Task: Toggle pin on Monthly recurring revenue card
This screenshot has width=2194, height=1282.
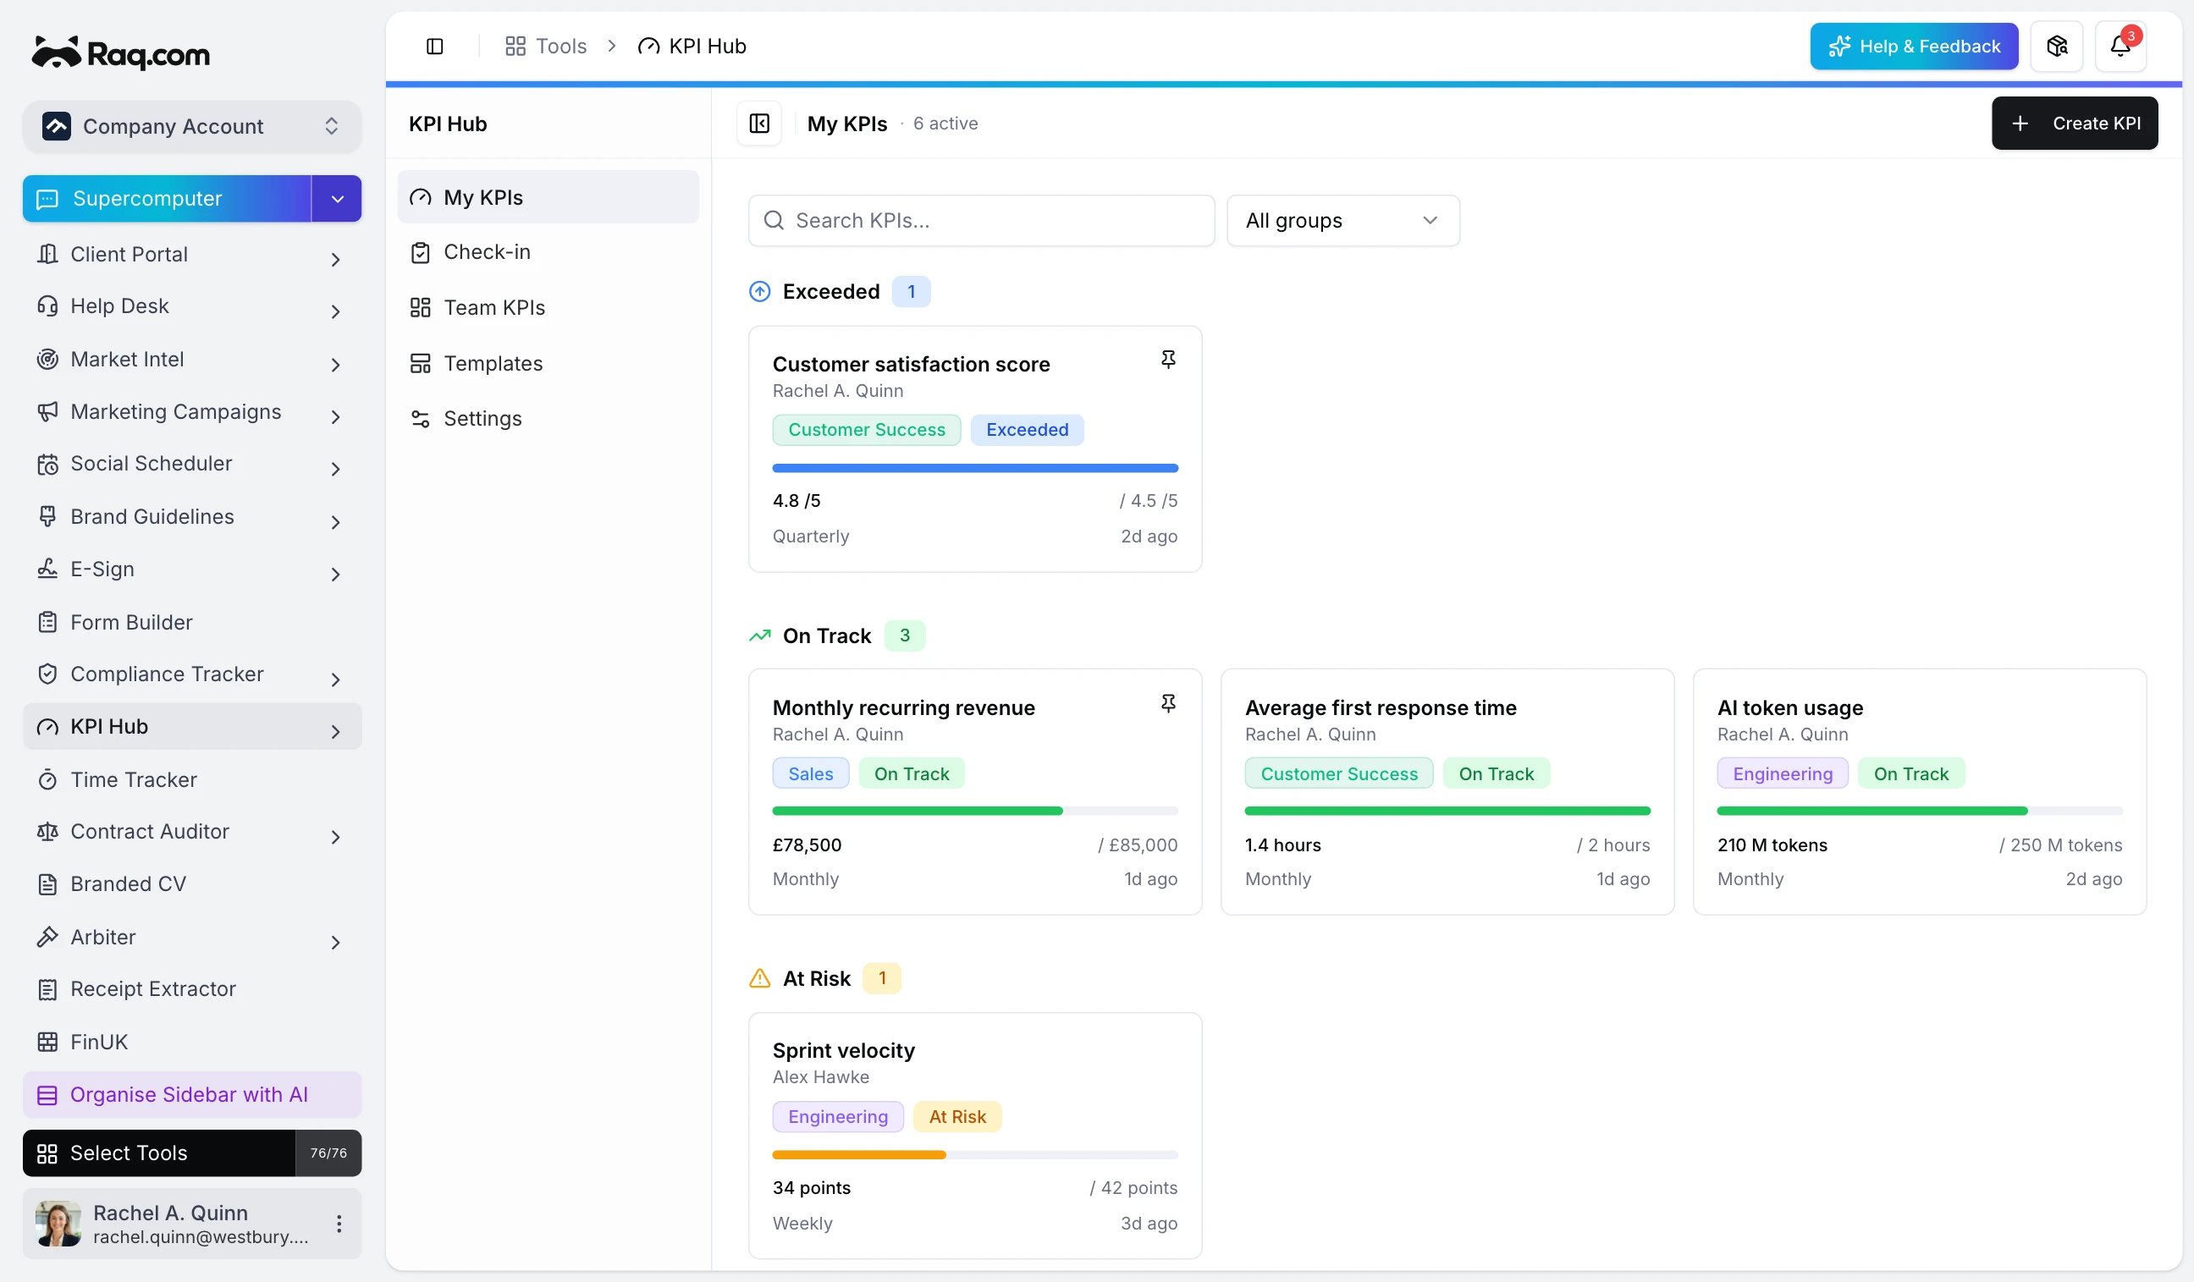Action: coord(1168,703)
